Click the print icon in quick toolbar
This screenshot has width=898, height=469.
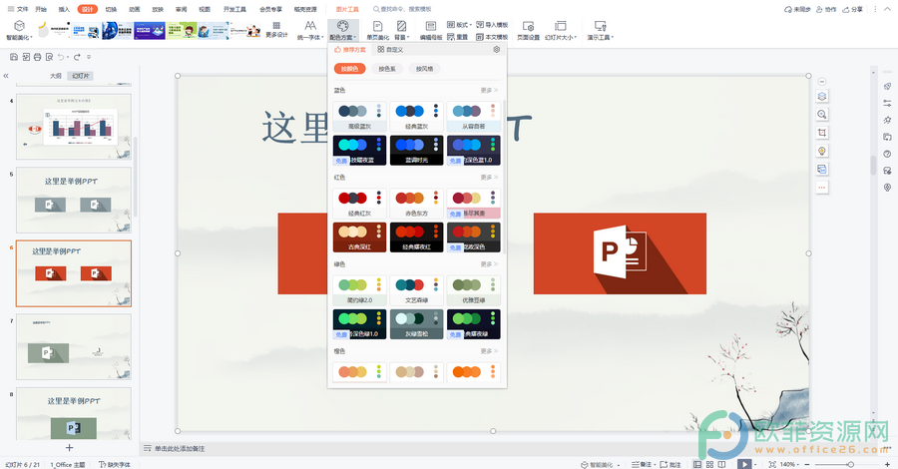[37, 57]
